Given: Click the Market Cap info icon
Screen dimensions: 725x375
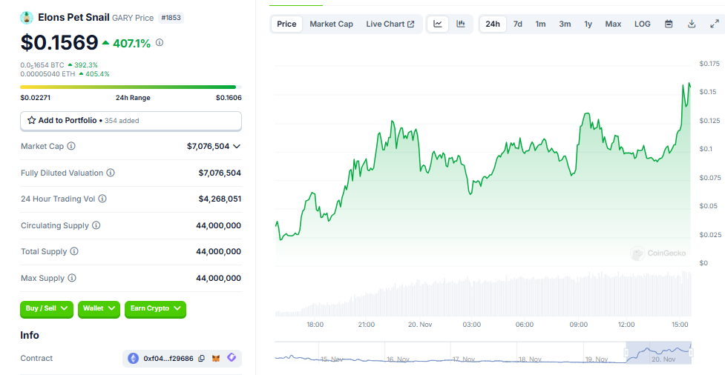Looking at the screenshot, I should [x=71, y=146].
